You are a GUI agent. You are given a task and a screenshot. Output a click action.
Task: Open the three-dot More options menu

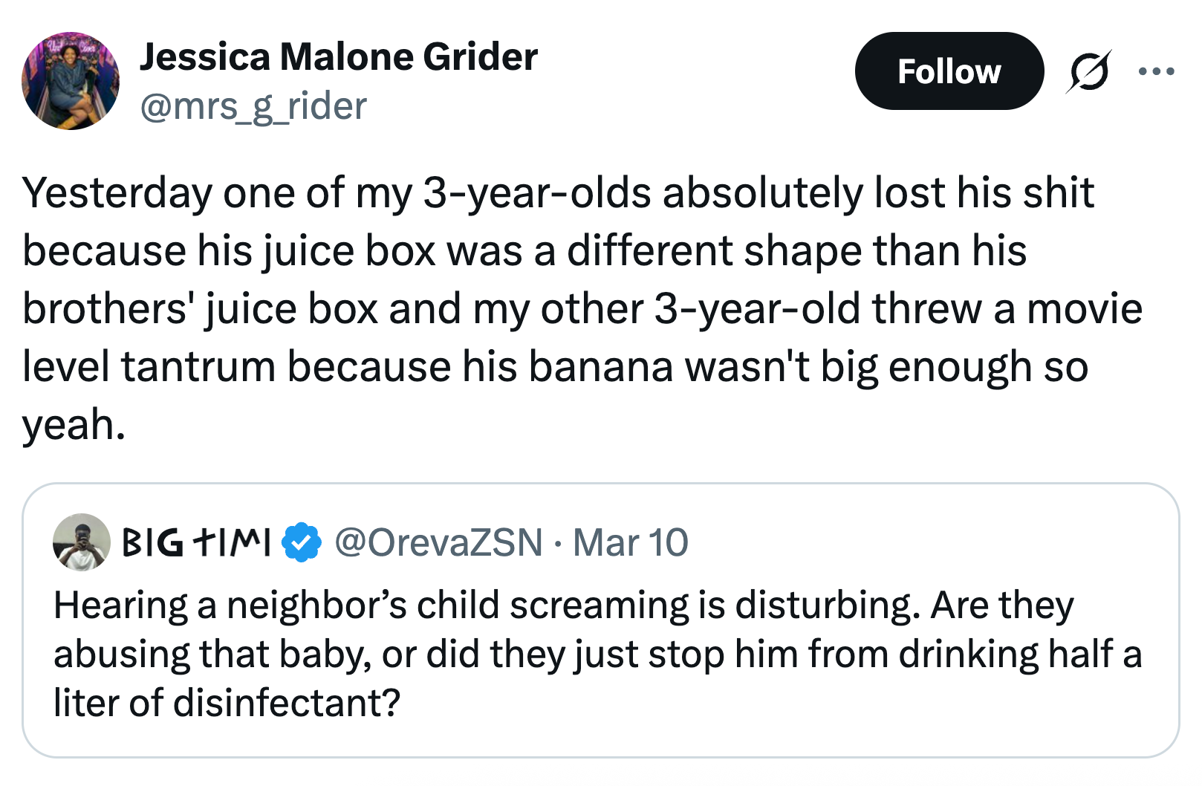[1156, 72]
